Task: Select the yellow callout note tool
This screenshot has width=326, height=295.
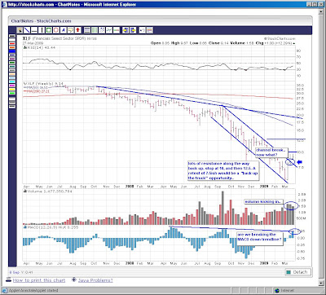Action: (x=71, y=30)
